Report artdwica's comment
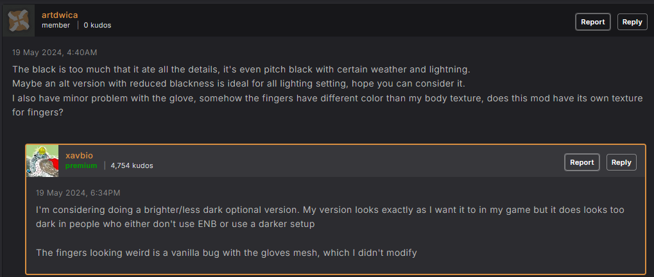 592,22
